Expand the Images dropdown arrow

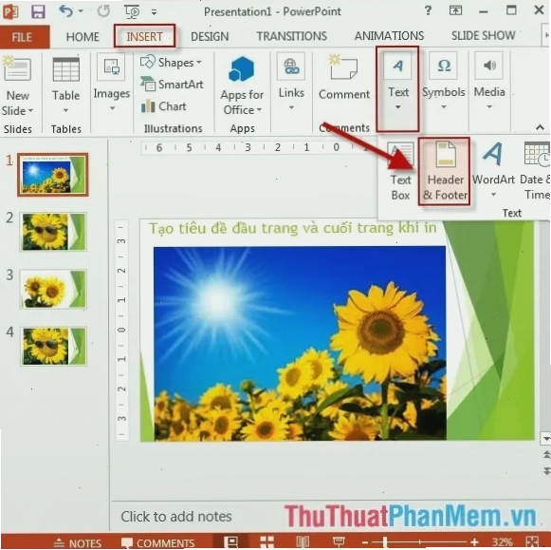pyautogui.click(x=112, y=108)
